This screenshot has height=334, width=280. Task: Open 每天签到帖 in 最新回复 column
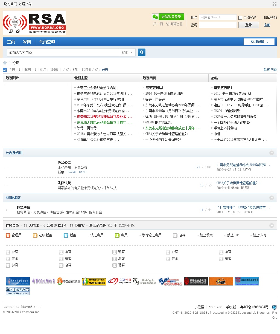[x=154, y=88]
